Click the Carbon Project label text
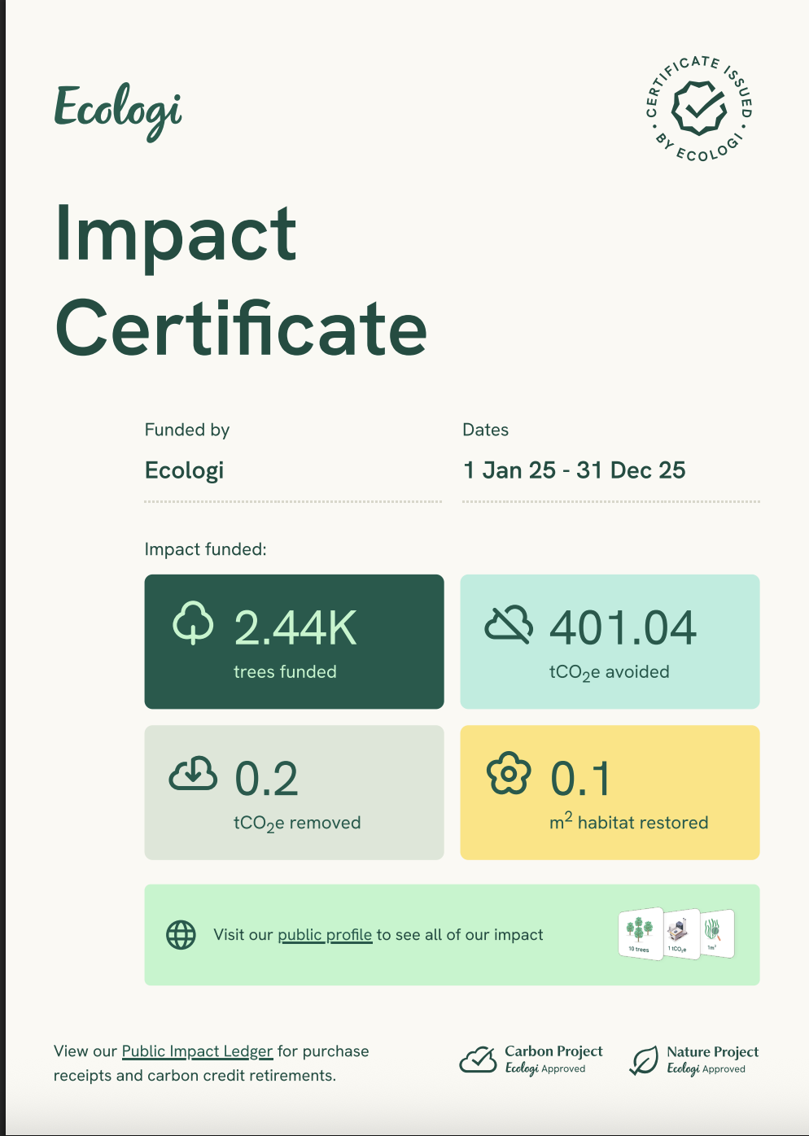The image size is (809, 1136). 553,1051
